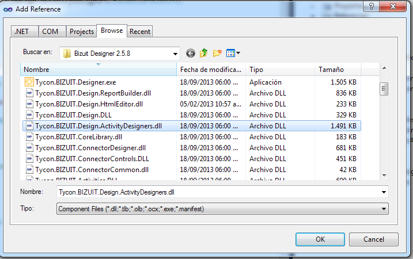
Task: Click the 836 KB size cell
Action: click(346, 93)
